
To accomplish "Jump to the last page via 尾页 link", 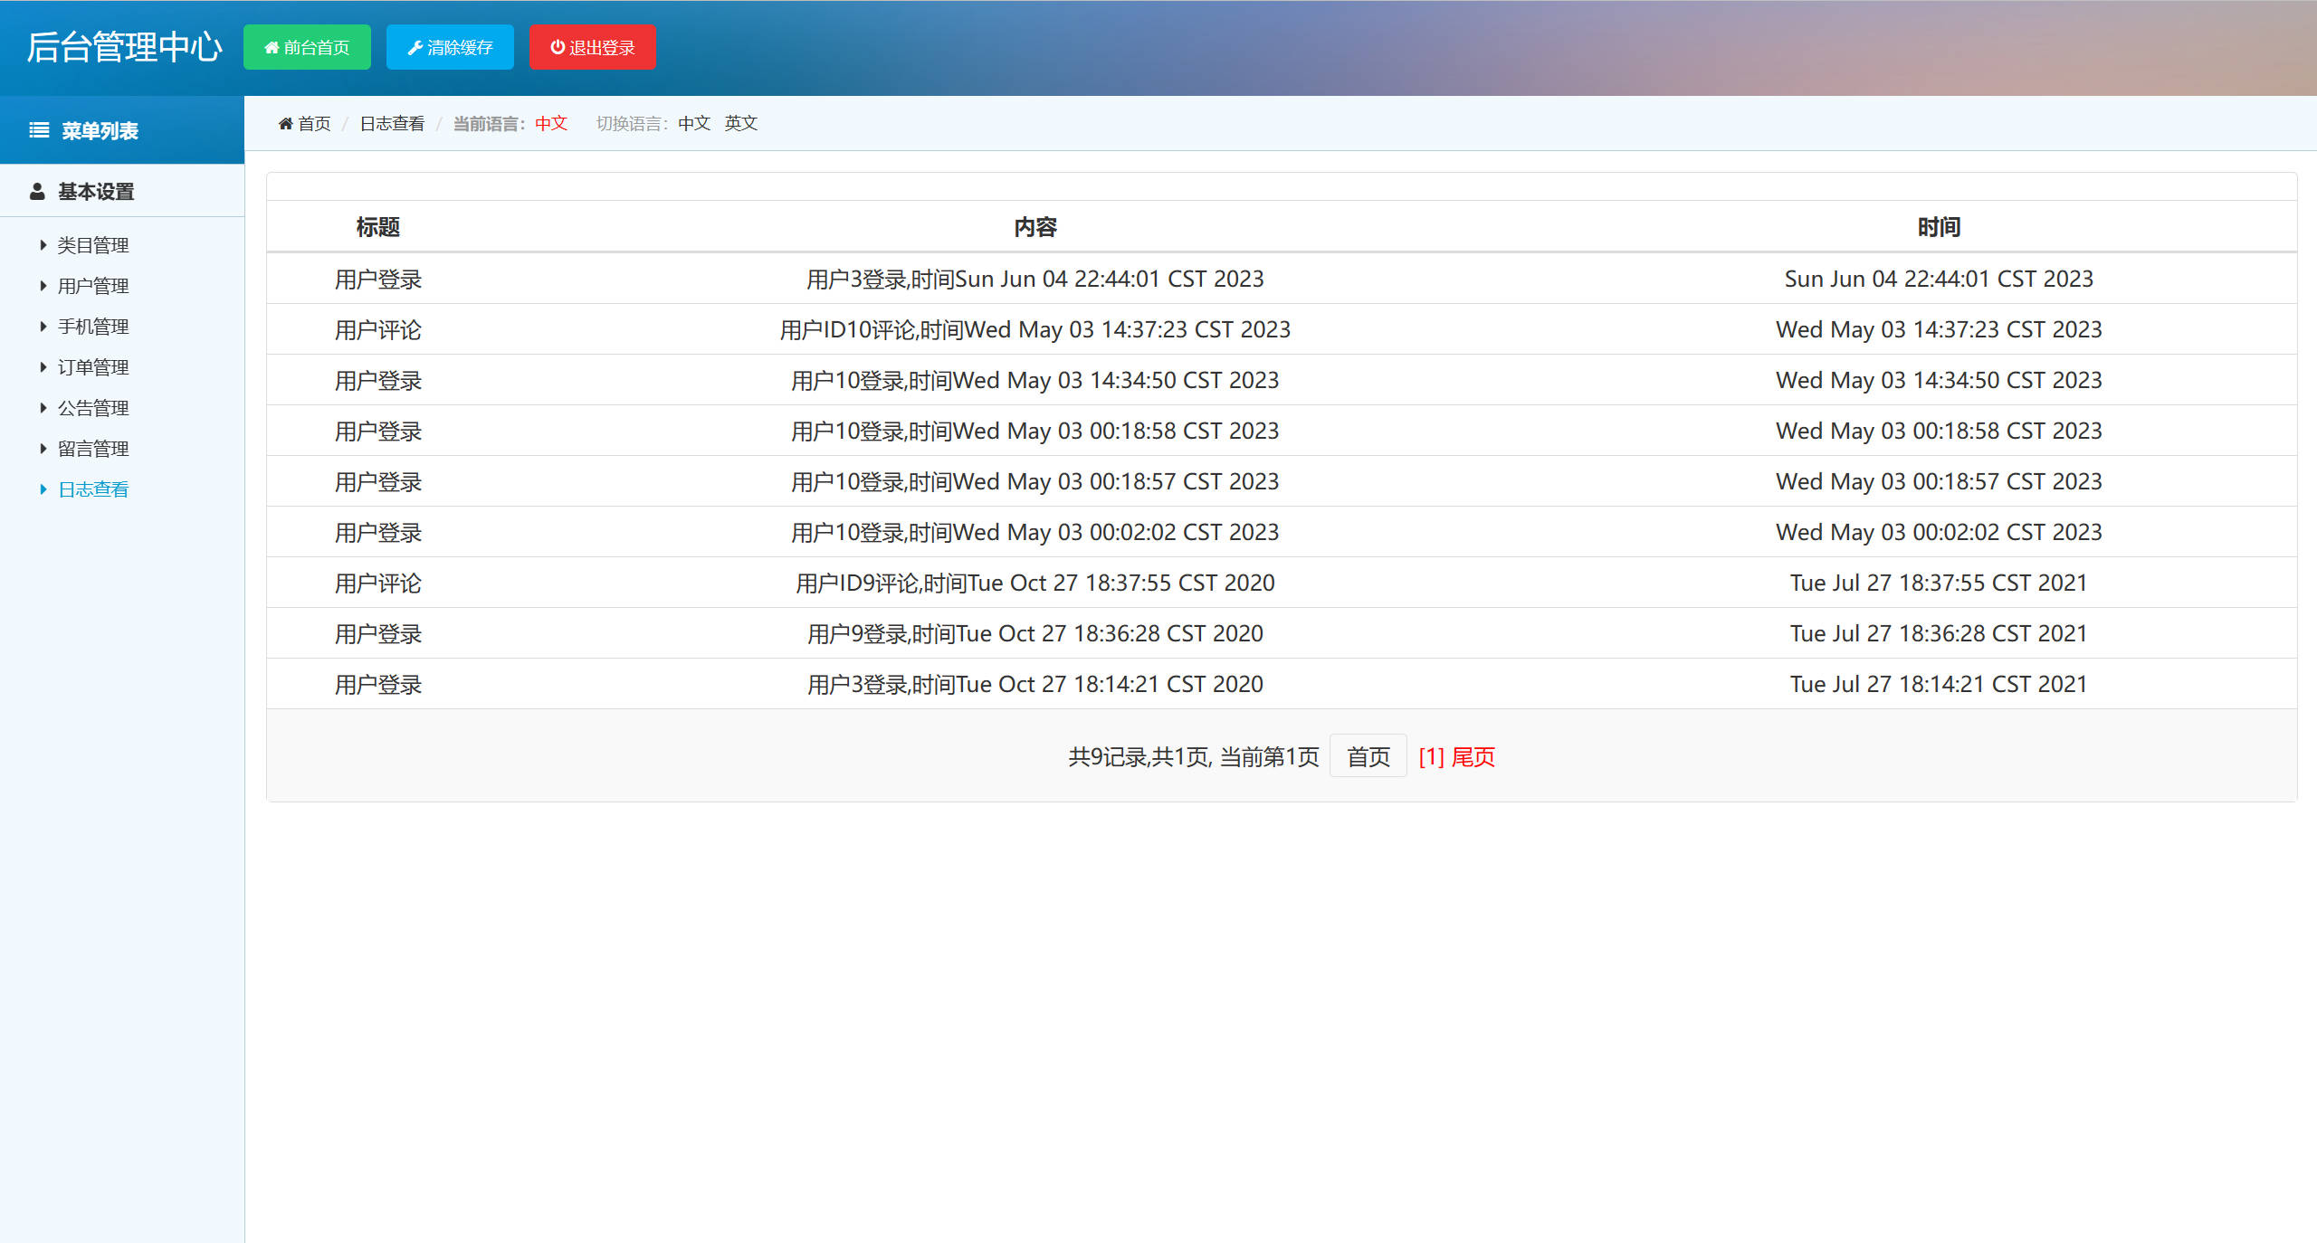I will (1475, 757).
